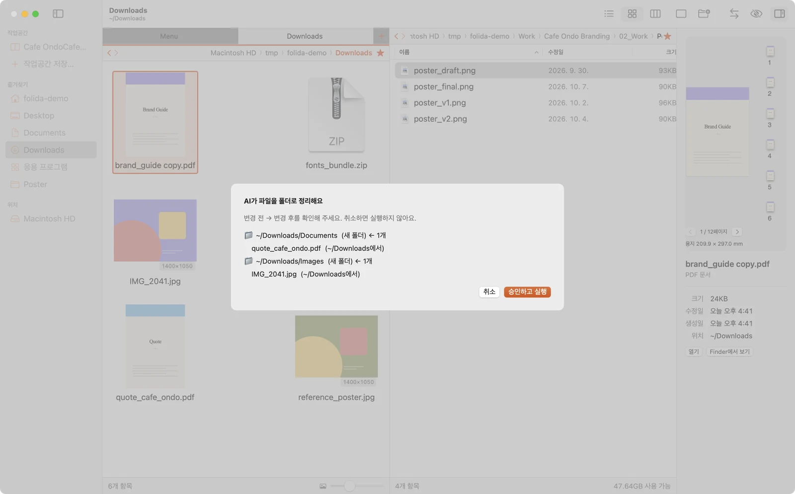
Task: Switch to the Menu tab
Action: pyautogui.click(x=169, y=36)
